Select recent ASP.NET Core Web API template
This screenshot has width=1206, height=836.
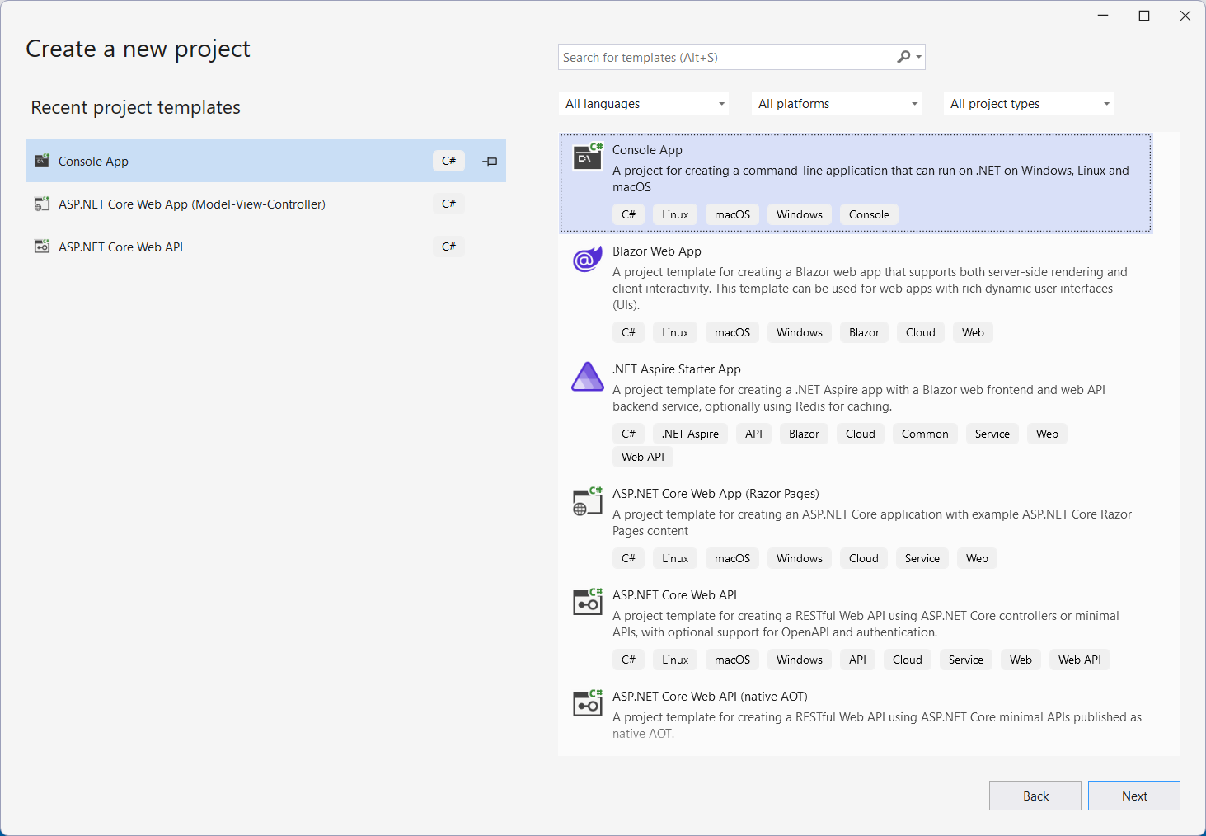[x=265, y=247]
